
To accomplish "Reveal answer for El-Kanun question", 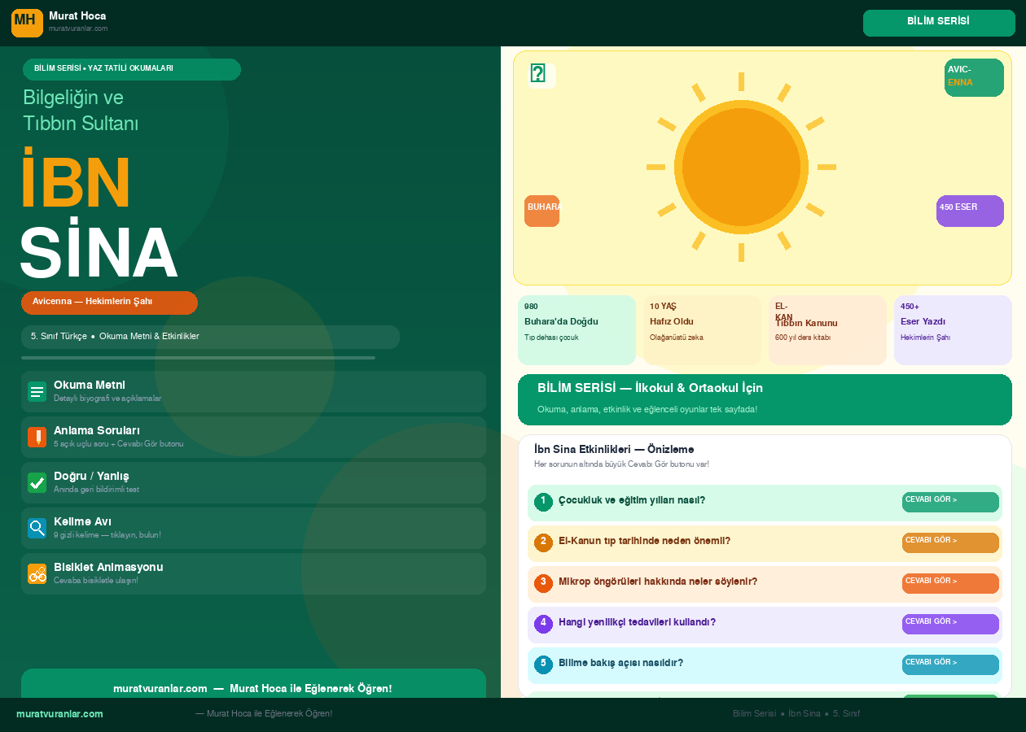I will tap(950, 542).
